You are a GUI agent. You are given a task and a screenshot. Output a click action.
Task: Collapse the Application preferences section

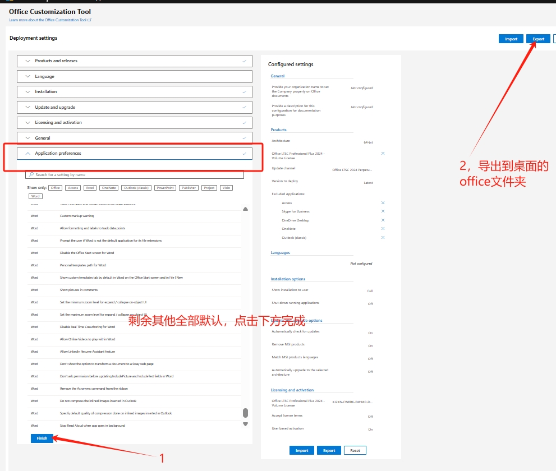coord(27,153)
